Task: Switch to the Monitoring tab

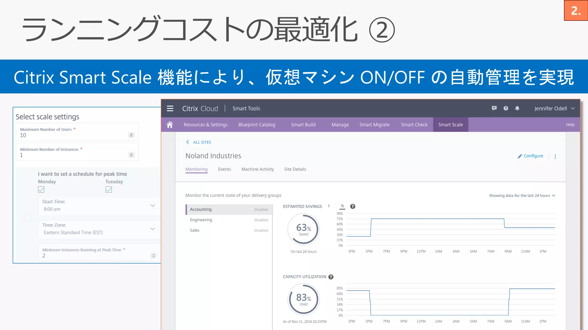Action: (x=196, y=169)
